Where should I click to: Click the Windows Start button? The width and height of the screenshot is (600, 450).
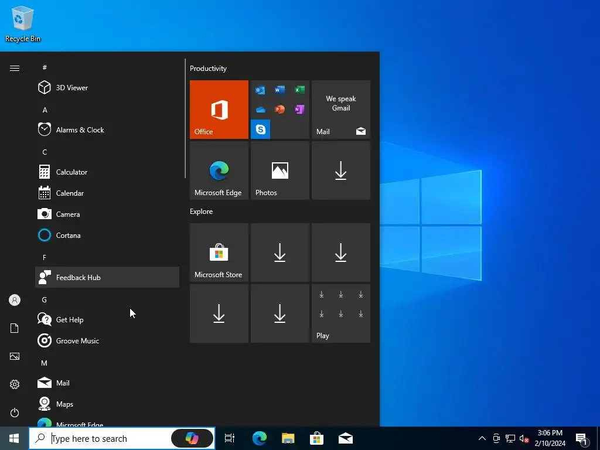pyautogui.click(x=14, y=438)
